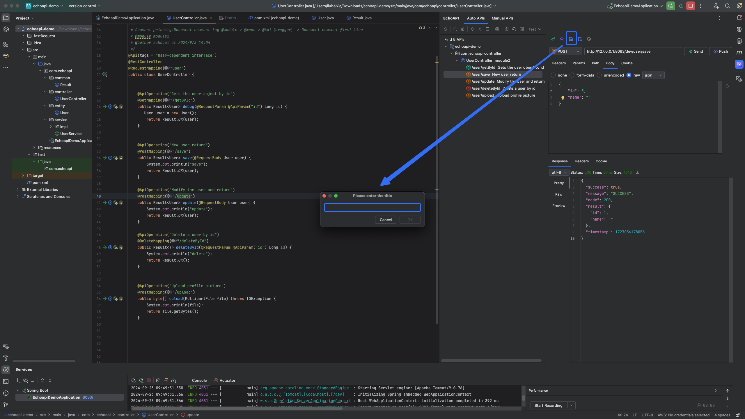The height and width of the screenshot is (419, 745).
Task: Open the EchoAPI settings gear icon
Action: [497, 29]
